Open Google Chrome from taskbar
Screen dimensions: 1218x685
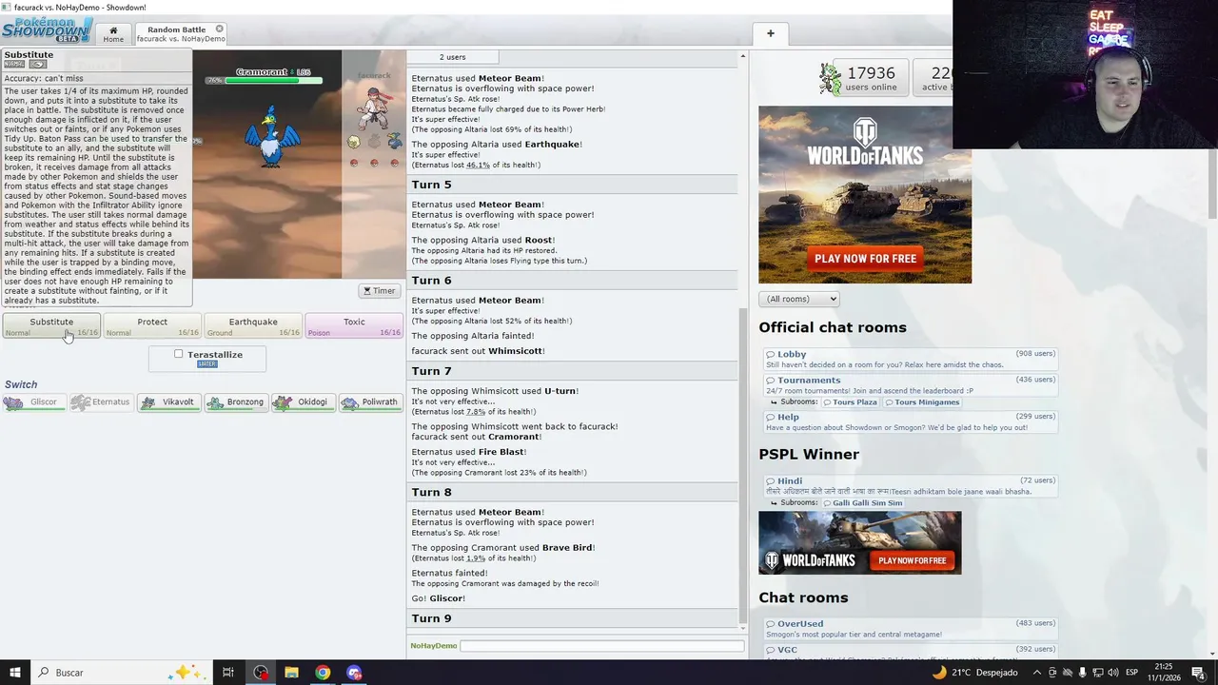coord(323,673)
